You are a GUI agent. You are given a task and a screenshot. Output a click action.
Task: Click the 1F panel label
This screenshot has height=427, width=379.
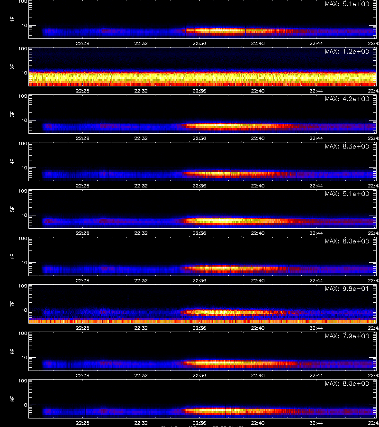[x=12, y=19]
